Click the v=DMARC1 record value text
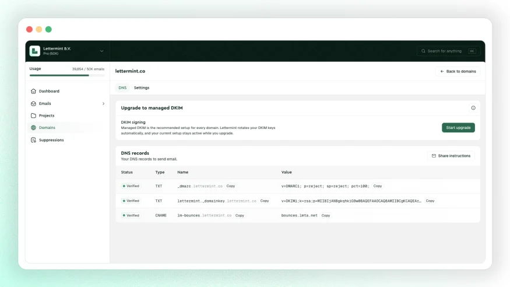The height and width of the screenshot is (287, 510). (x=325, y=186)
